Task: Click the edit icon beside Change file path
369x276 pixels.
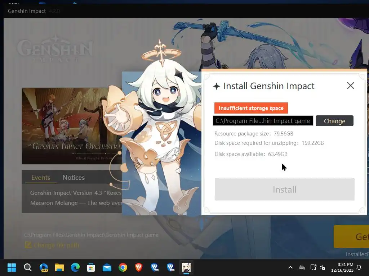Action: pyautogui.click(x=28, y=245)
